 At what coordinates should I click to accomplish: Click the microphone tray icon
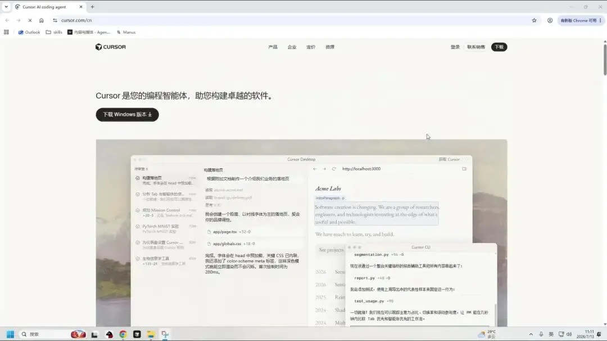tap(541, 334)
